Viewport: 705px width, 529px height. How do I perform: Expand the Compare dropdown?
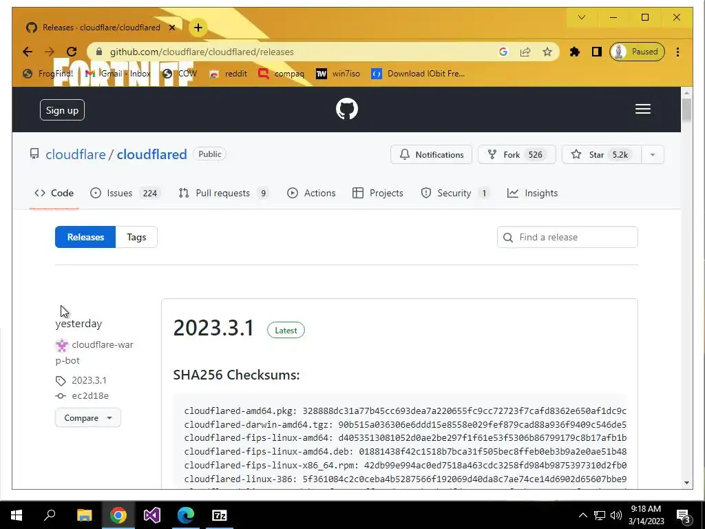point(88,417)
